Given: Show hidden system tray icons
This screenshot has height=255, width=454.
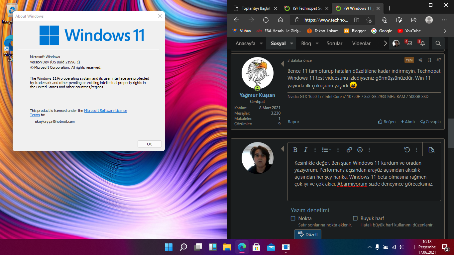Looking at the screenshot, I should 369,247.
